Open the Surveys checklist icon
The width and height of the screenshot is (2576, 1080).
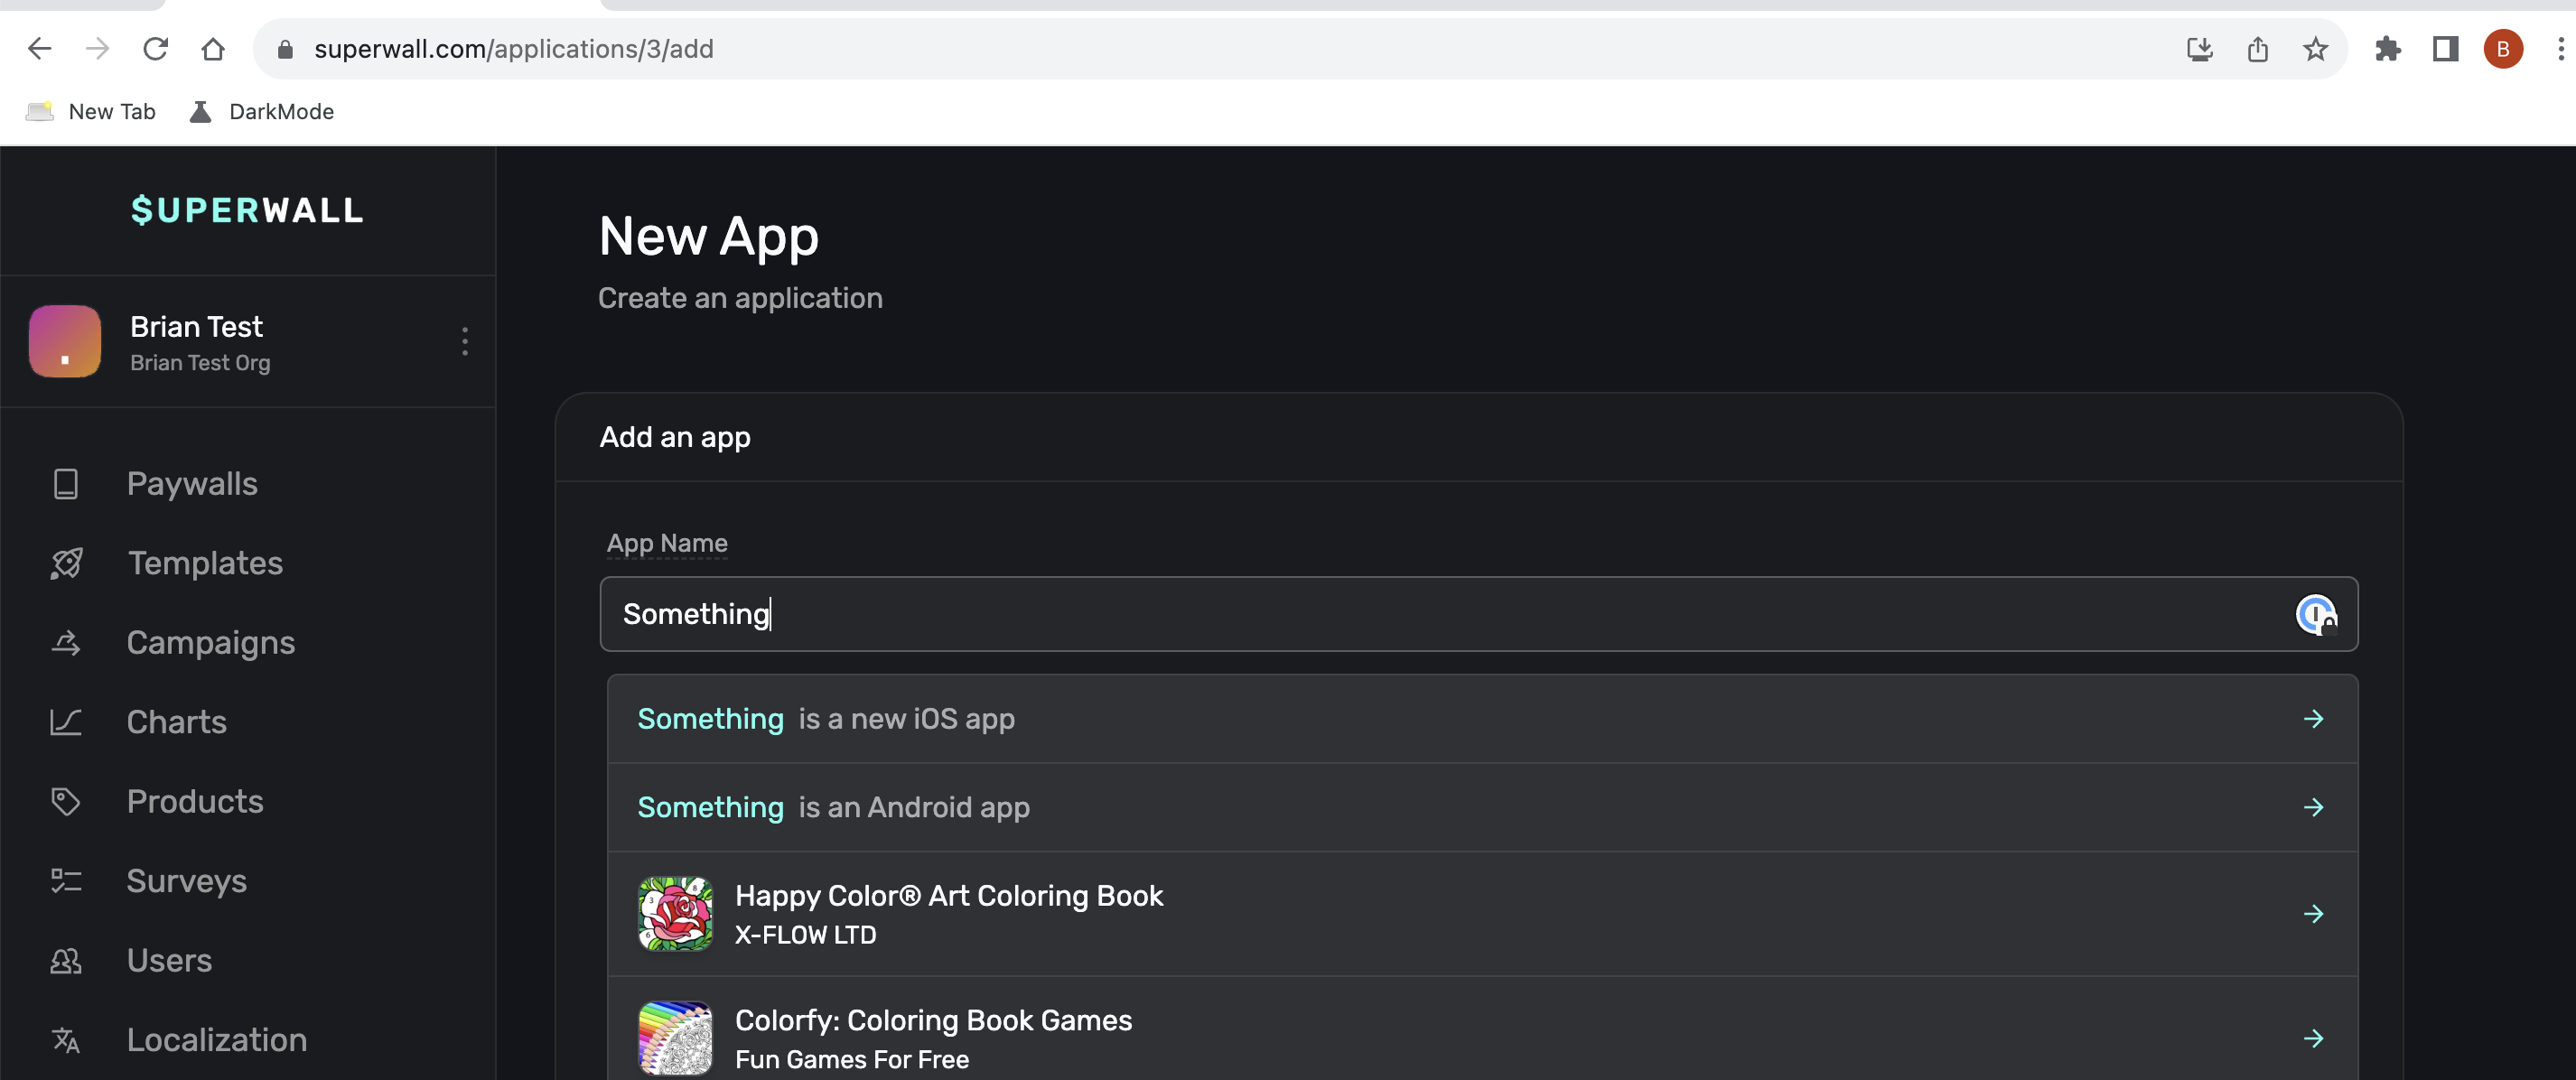pyautogui.click(x=66, y=881)
